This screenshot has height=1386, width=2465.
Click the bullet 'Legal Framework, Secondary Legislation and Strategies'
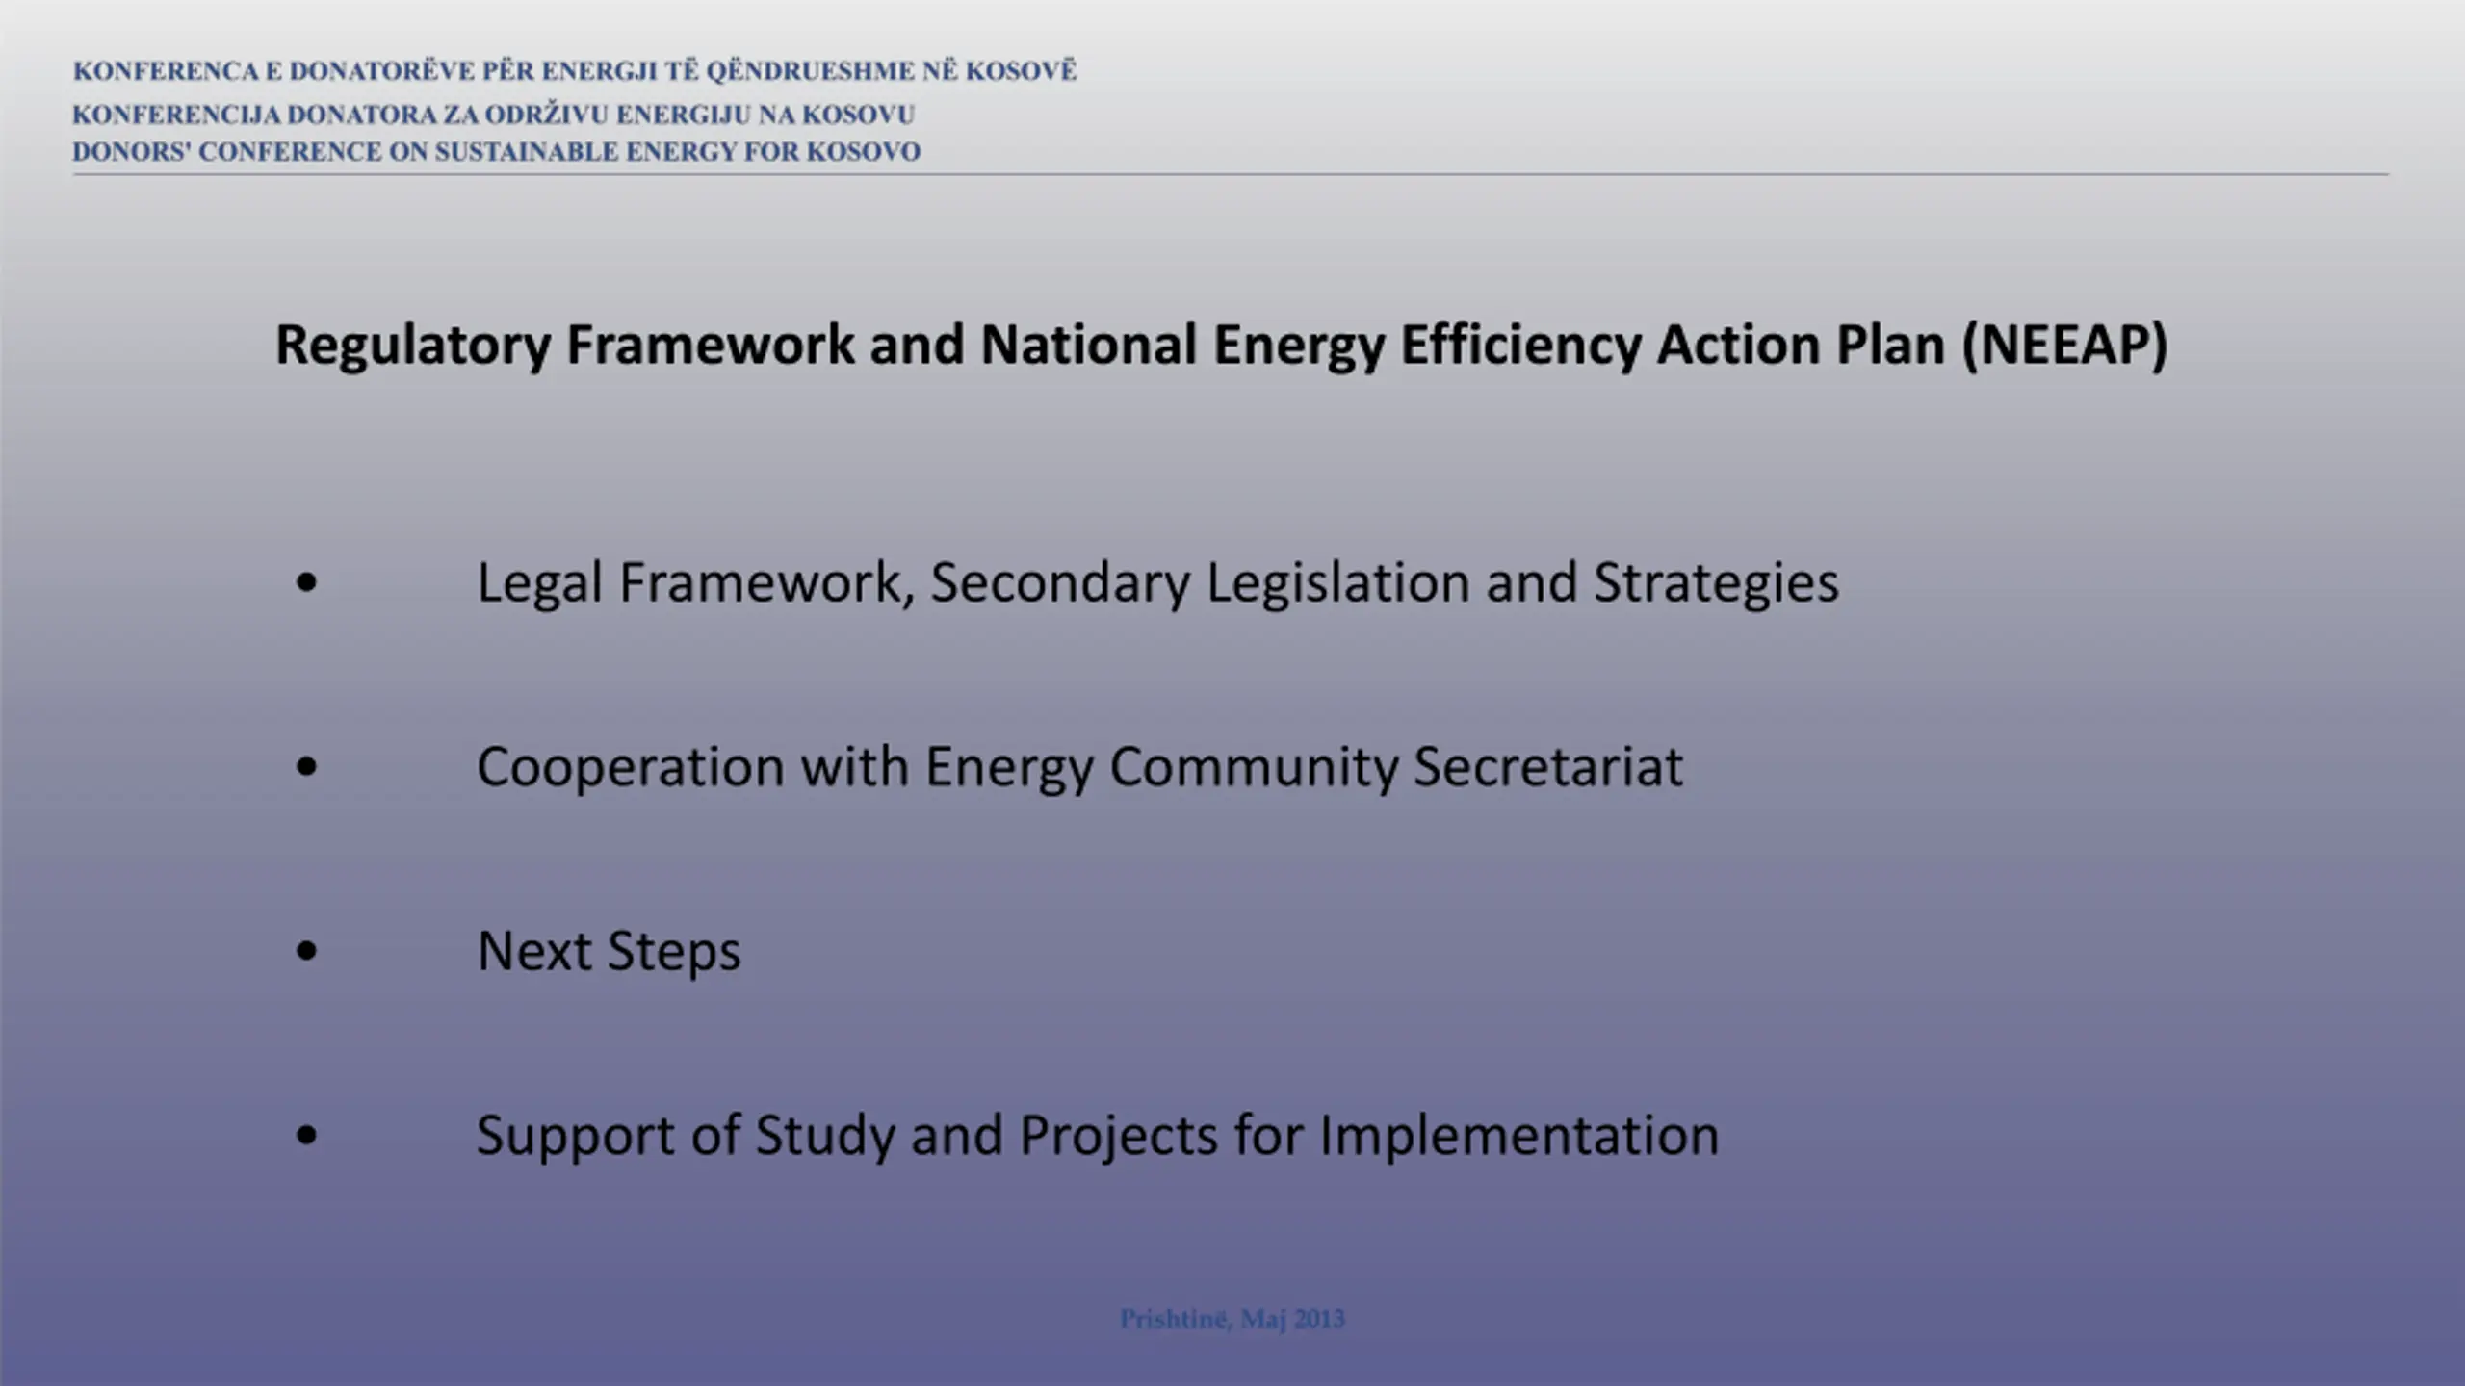point(1157,583)
